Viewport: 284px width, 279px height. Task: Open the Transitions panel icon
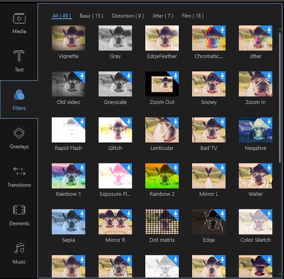click(x=19, y=171)
